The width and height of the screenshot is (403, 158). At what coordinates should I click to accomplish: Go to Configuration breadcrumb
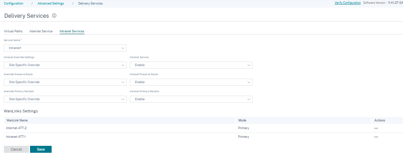(x=13, y=3)
